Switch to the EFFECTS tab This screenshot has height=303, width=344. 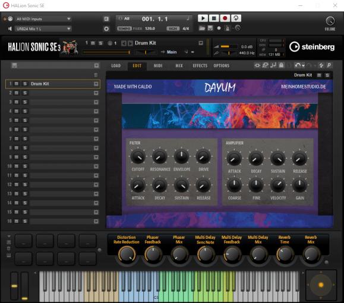[x=200, y=65]
